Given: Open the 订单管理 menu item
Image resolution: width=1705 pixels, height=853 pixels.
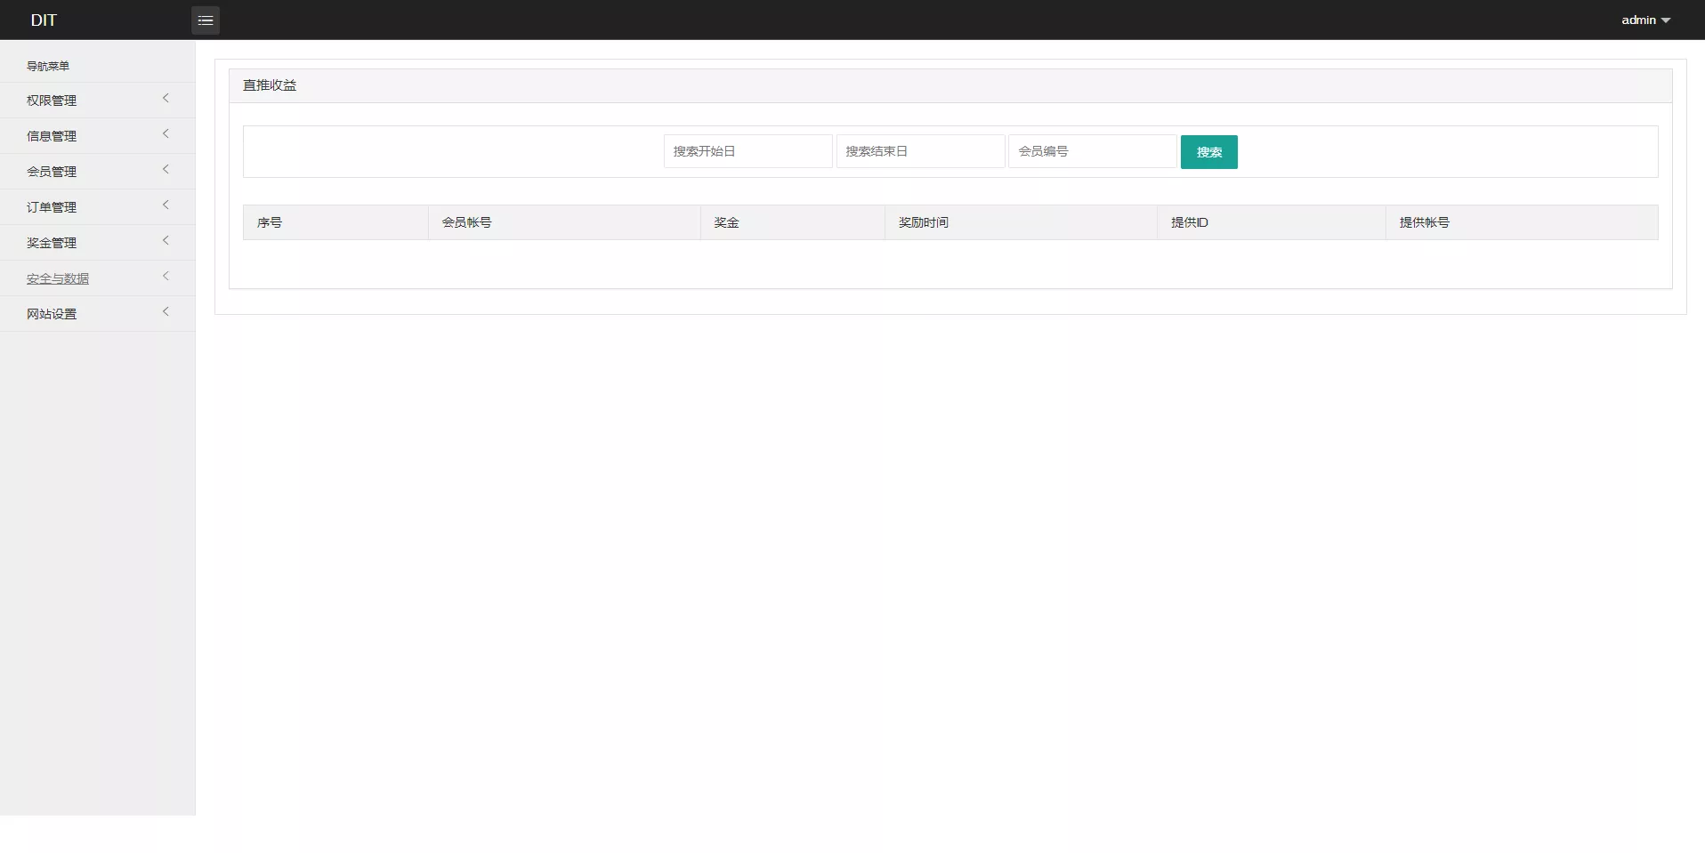Looking at the screenshot, I should [52, 207].
